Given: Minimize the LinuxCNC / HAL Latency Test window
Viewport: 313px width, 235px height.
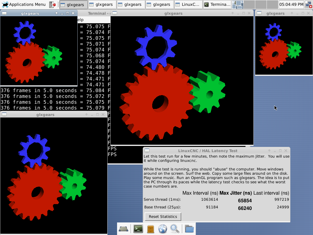Looking at the screenshot, I should tap(275, 151).
